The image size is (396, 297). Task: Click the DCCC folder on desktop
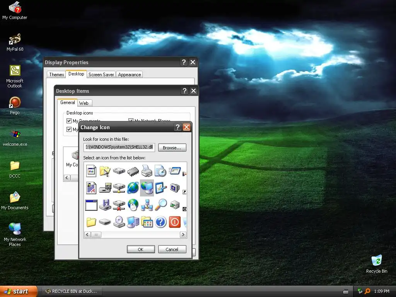coord(15,169)
